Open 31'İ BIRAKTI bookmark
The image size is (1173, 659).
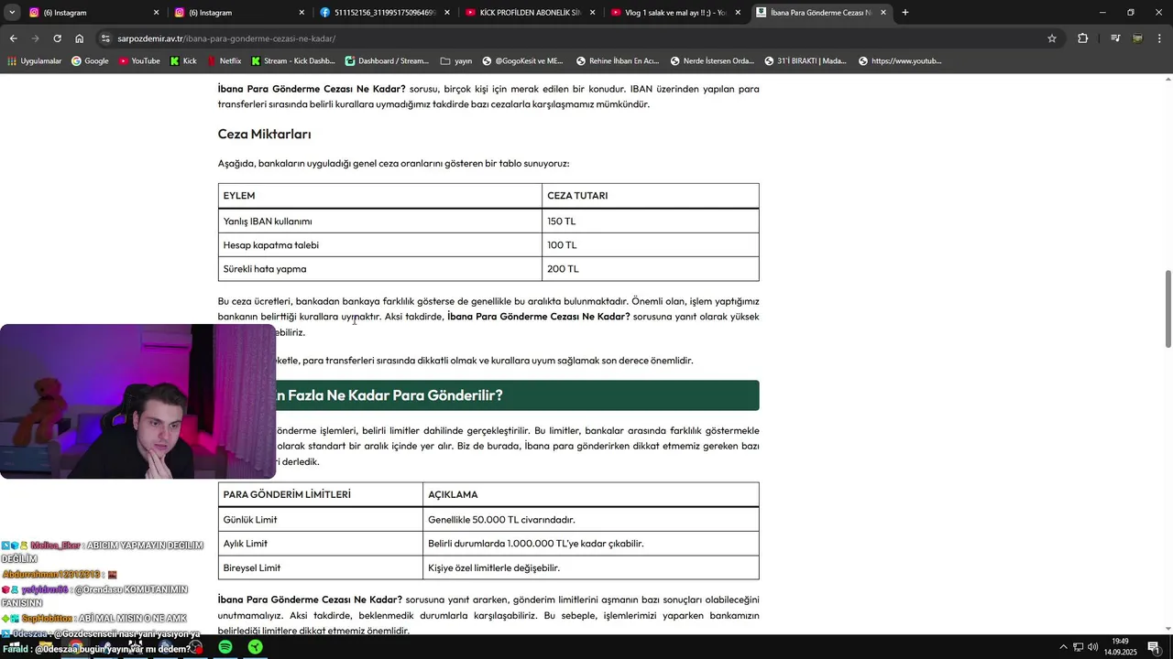pos(806,61)
